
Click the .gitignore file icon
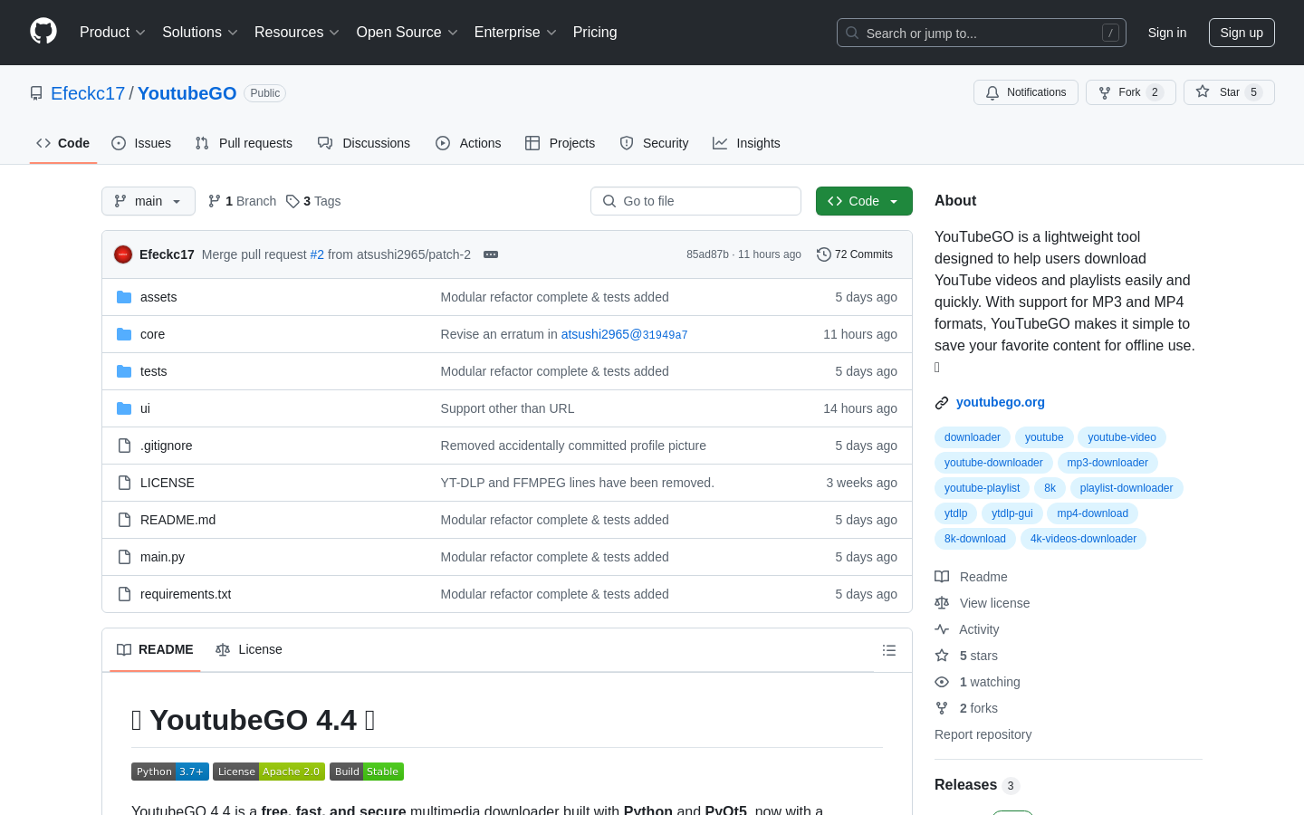pyautogui.click(x=124, y=446)
